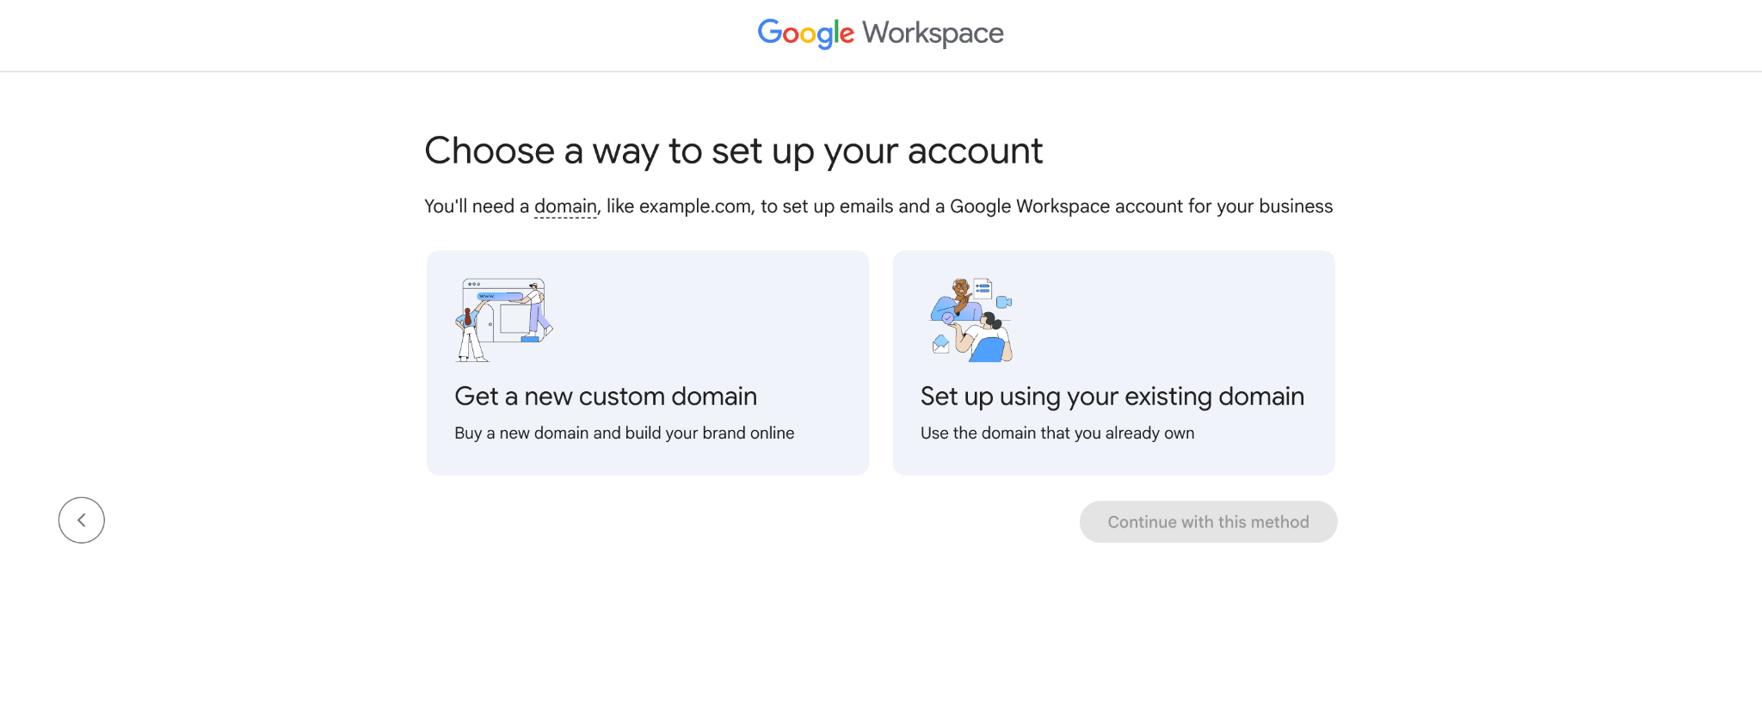
Task: Click the new custom domain illustration
Action: tap(504, 320)
